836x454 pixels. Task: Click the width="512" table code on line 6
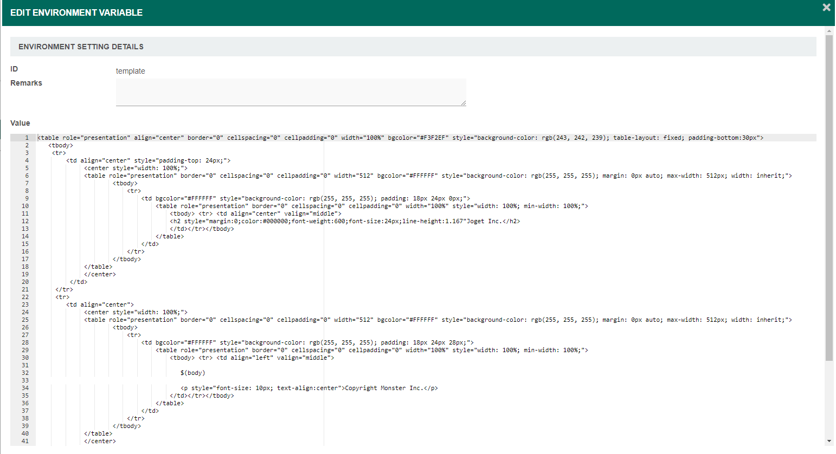(438, 176)
